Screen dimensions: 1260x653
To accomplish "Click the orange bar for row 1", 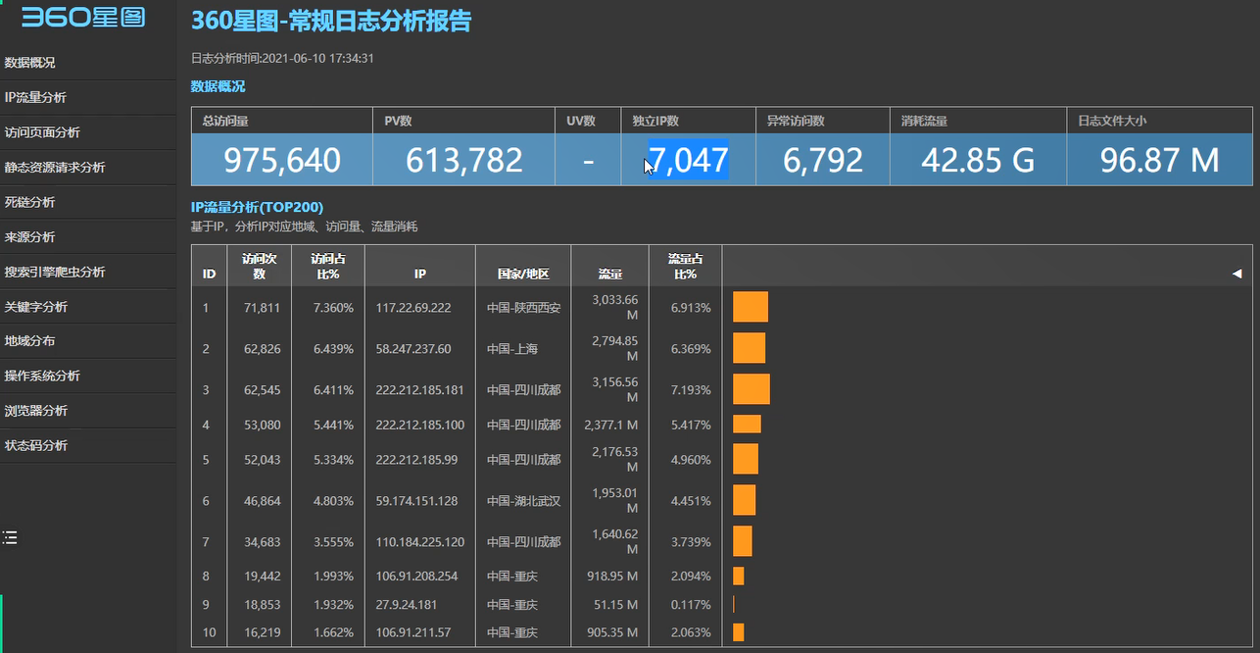I will [751, 307].
